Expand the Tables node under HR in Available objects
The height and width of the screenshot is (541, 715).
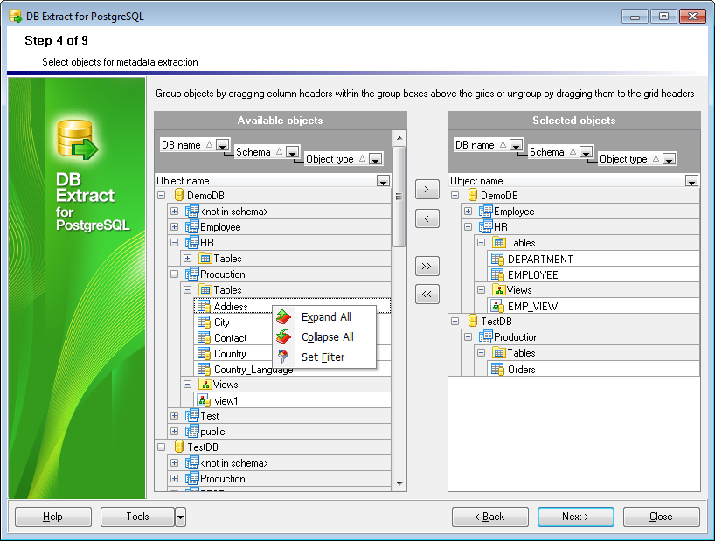(187, 259)
